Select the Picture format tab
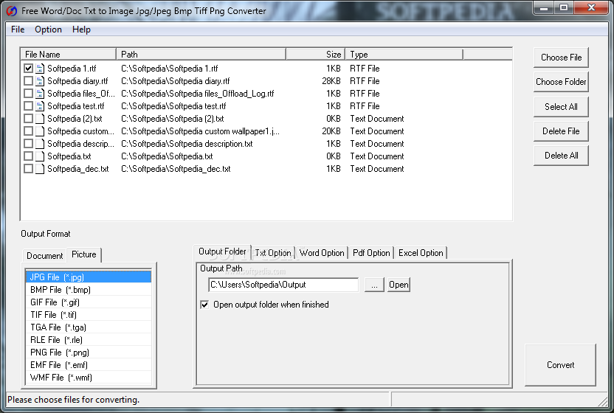 click(84, 254)
